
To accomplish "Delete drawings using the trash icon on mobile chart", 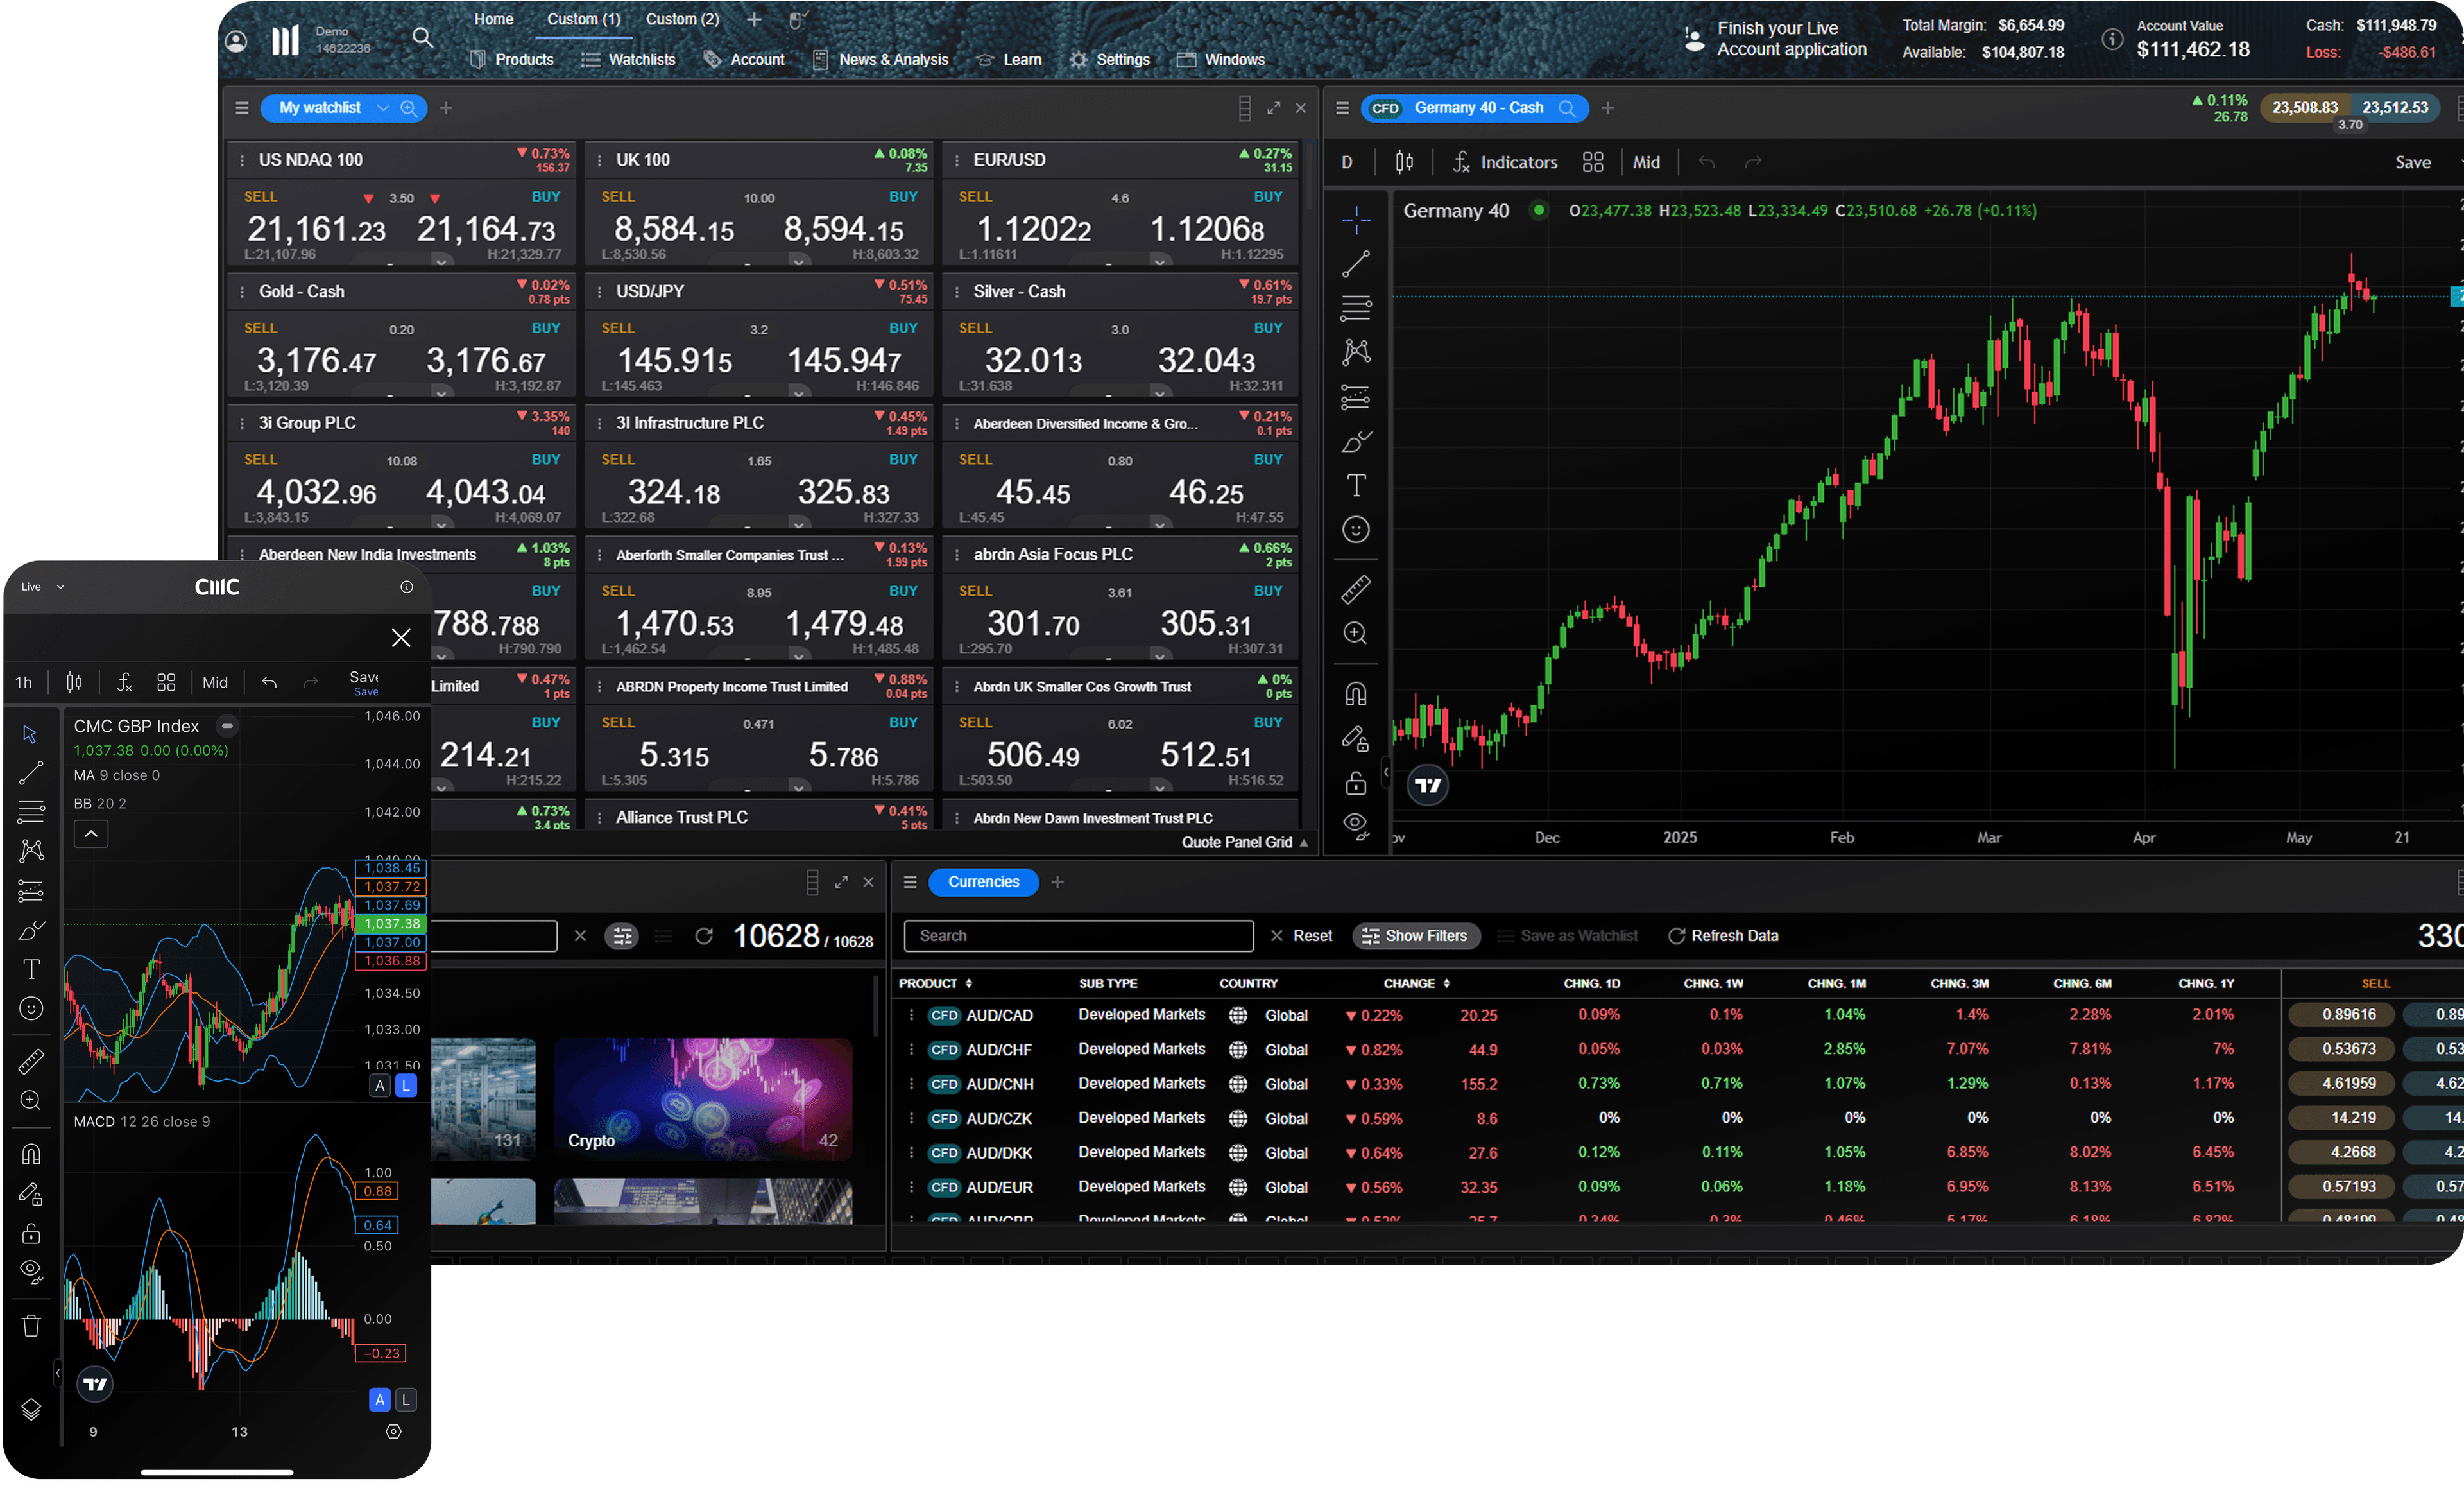I will (31, 1325).
